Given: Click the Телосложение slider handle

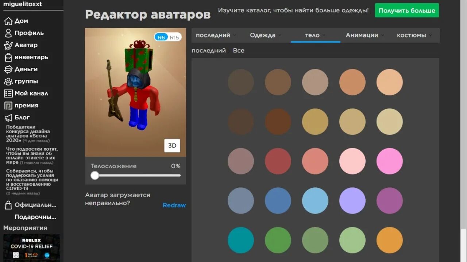Looking at the screenshot, I should click(x=95, y=175).
